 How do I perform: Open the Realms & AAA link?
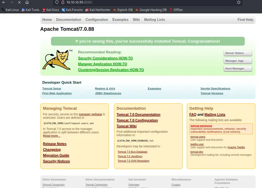[x=105, y=89]
